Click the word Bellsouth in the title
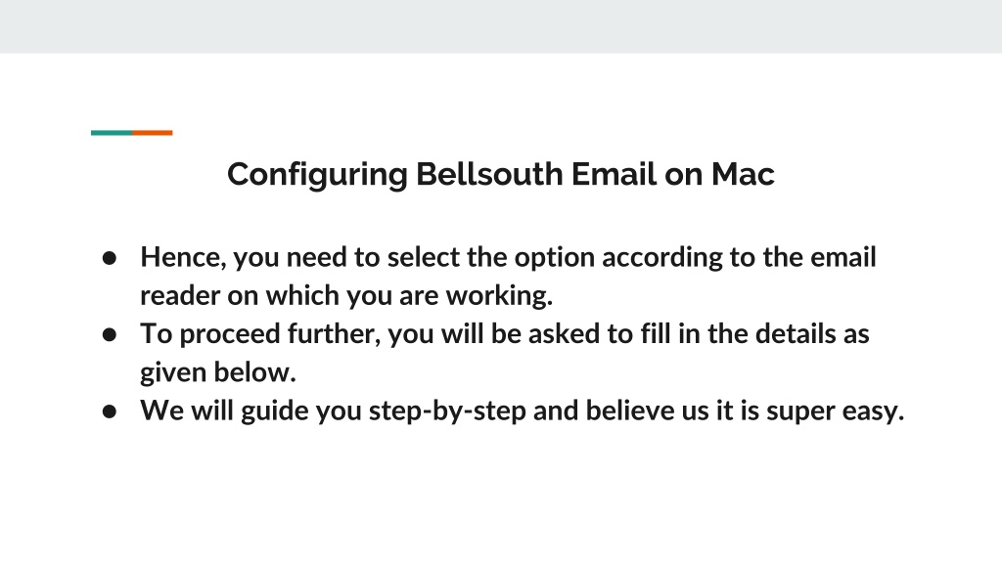 pyautogui.click(x=489, y=174)
